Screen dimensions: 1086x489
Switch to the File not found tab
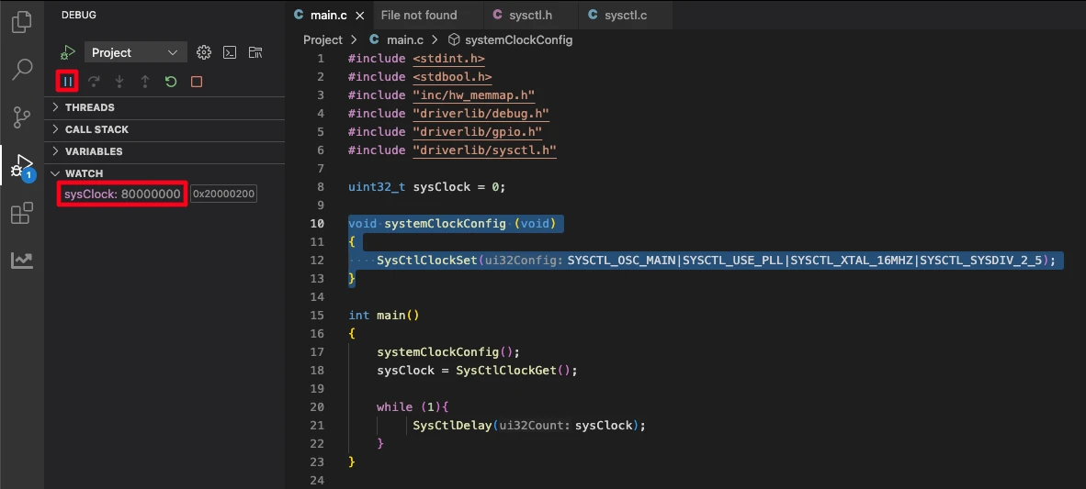pos(418,15)
